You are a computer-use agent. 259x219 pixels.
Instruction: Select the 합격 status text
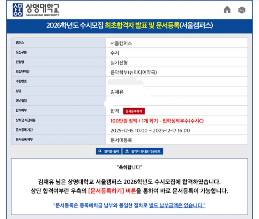pos(115,111)
